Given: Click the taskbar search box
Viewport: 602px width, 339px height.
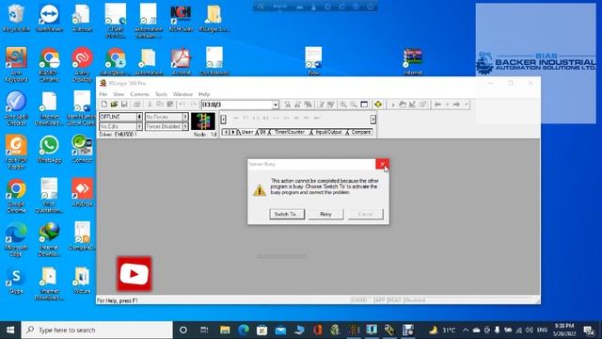Looking at the screenshot, I should coord(97,330).
